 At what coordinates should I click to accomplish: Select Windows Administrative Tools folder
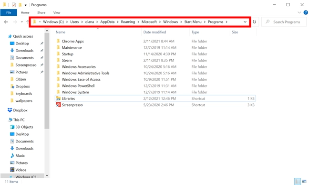(x=85, y=73)
